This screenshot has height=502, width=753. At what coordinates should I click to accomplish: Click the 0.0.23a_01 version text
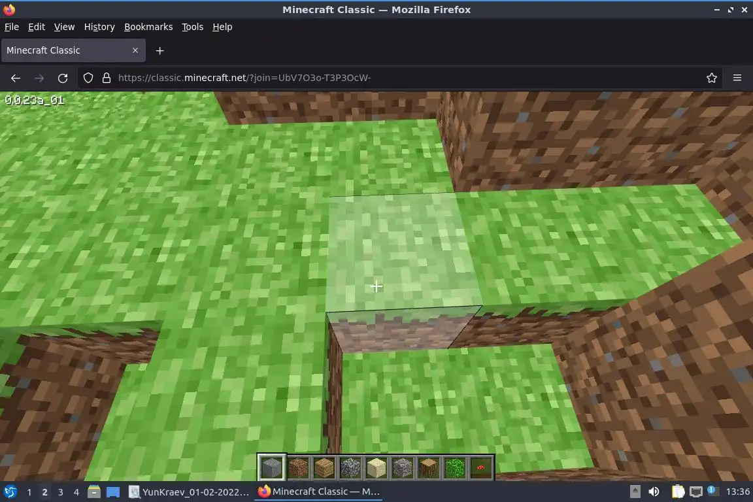tap(34, 100)
